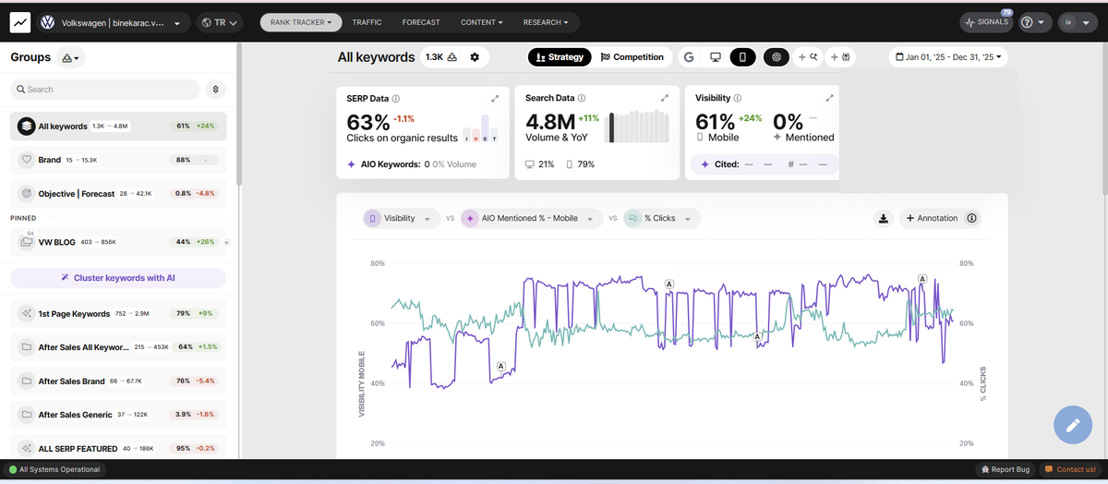Click the SERP Data info icon
Image resolution: width=1108 pixels, height=484 pixels.
(396, 99)
